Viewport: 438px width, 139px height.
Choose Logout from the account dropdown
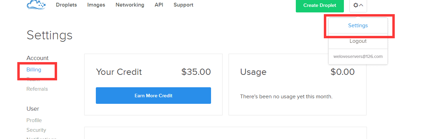point(358,41)
